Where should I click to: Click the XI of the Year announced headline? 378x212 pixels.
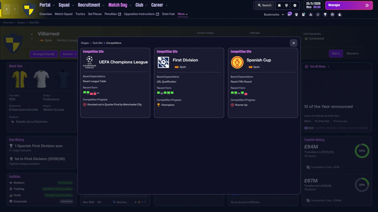coord(328,107)
